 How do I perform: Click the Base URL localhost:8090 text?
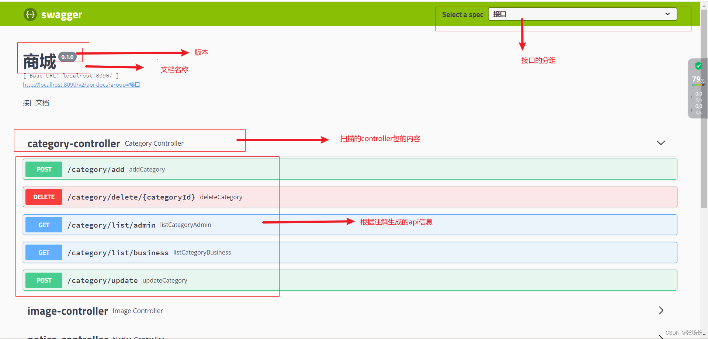coord(71,76)
